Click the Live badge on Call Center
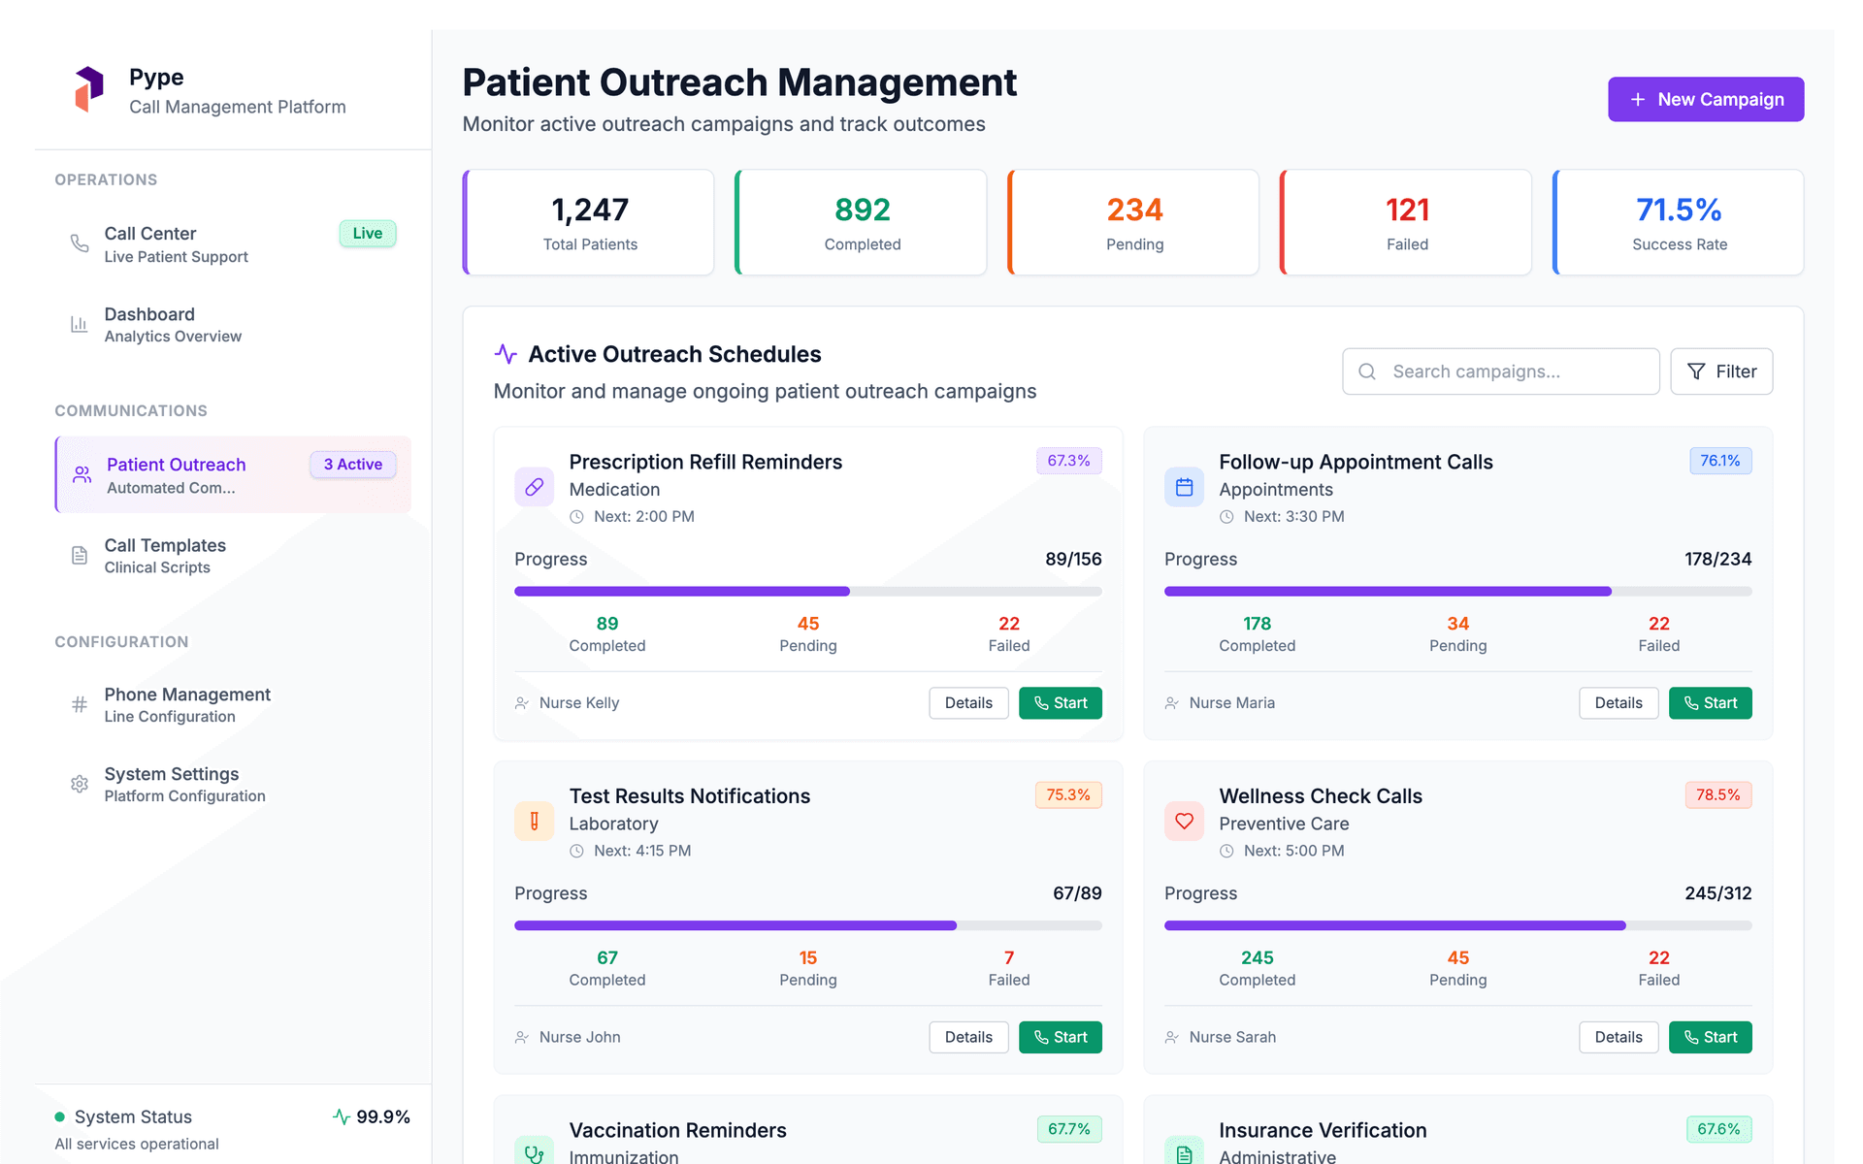The width and height of the screenshot is (1863, 1164). tap(368, 234)
